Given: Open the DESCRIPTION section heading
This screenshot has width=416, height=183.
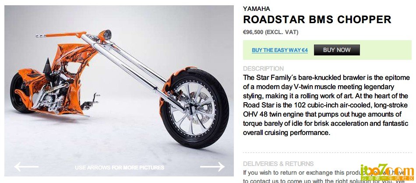Looking at the screenshot, I should (x=263, y=69).
